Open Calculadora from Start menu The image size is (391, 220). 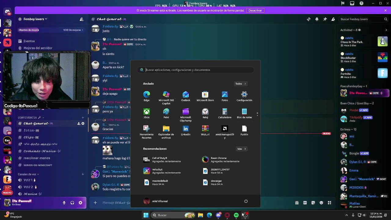(225, 113)
